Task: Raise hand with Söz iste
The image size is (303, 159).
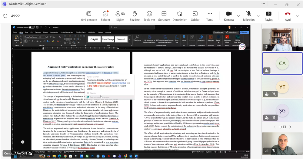Action: [135, 14]
